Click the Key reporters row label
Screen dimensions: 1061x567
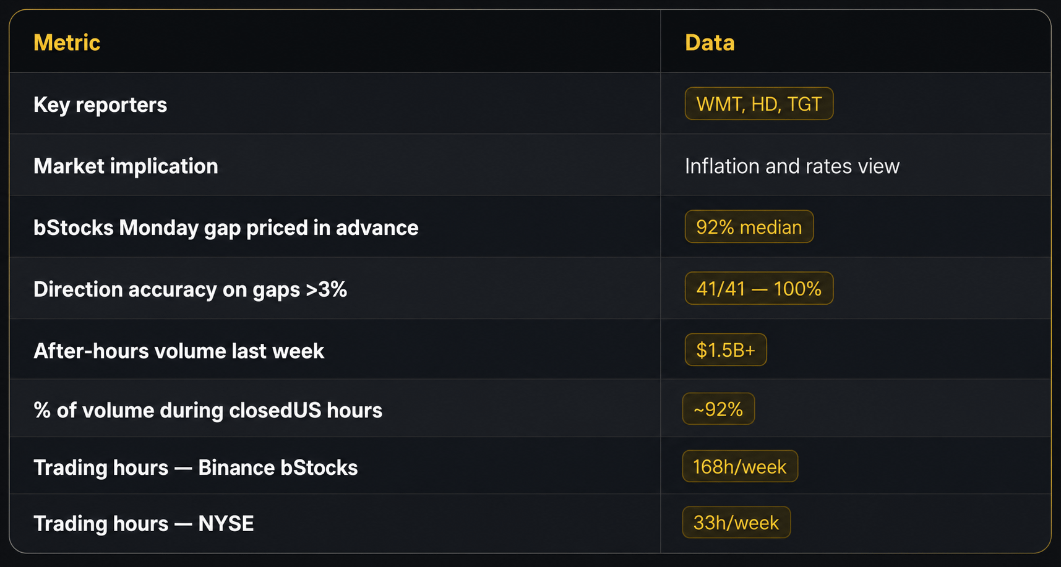click(100, 105)
